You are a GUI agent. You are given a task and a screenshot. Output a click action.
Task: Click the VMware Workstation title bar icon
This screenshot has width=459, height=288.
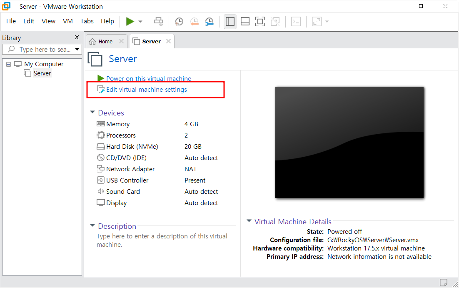pyautogui.click(x=6, y=6)
